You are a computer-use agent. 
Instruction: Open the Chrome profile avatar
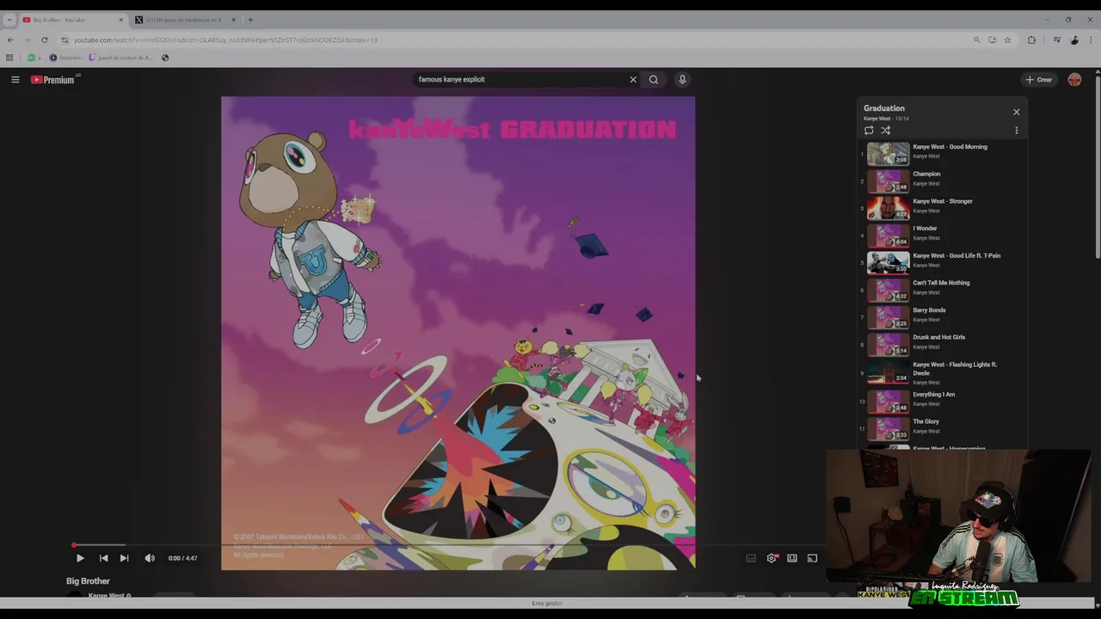pos(1074,40)
